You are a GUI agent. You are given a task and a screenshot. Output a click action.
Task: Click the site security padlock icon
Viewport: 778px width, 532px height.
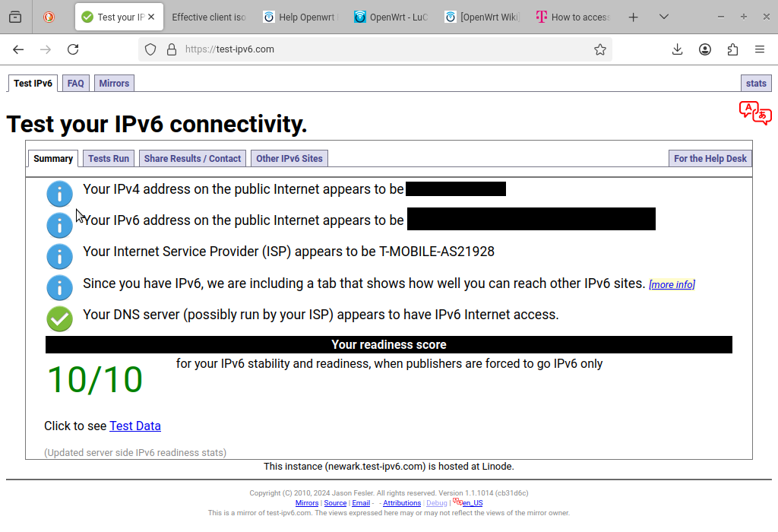click(x=172, y=49)
